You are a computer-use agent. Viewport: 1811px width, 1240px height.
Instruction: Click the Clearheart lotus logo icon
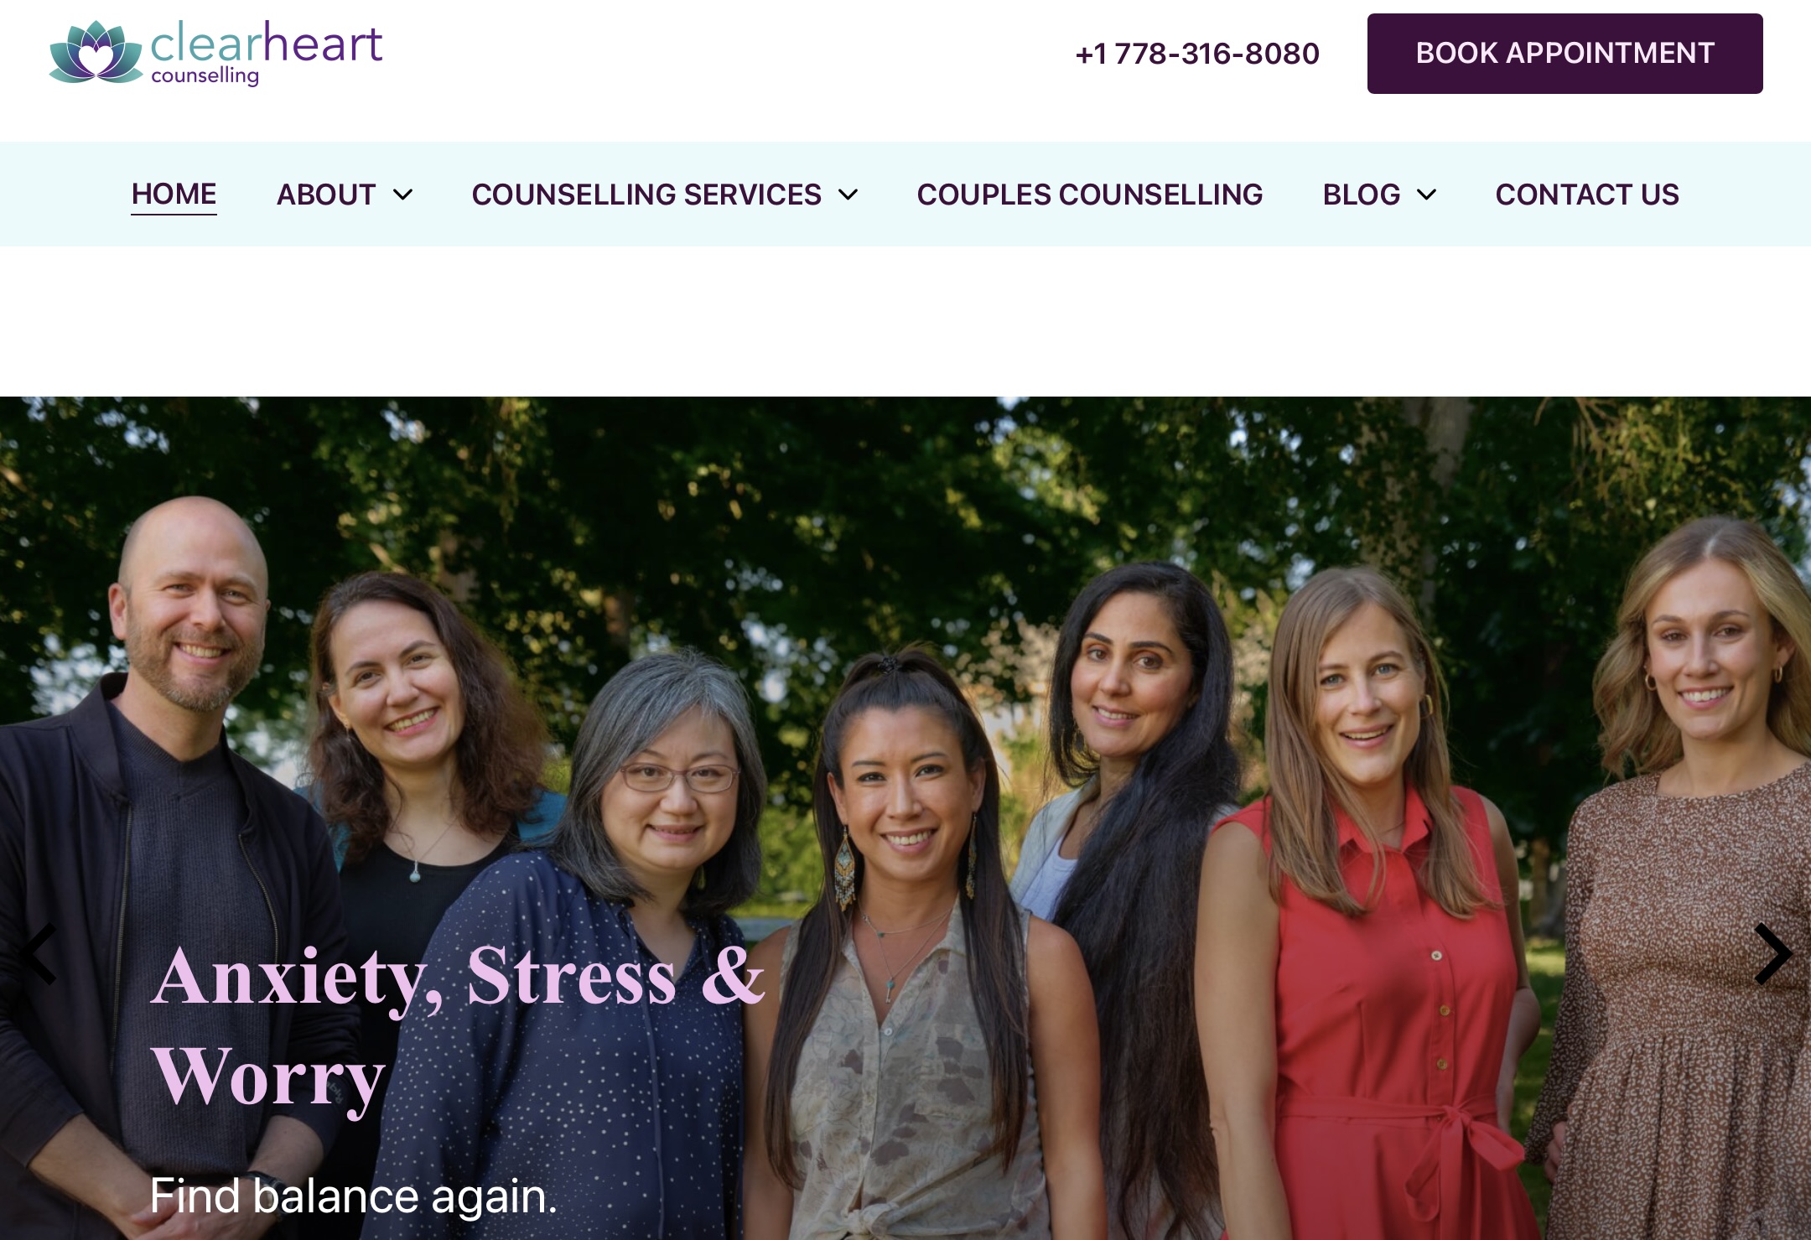point(96,52)
